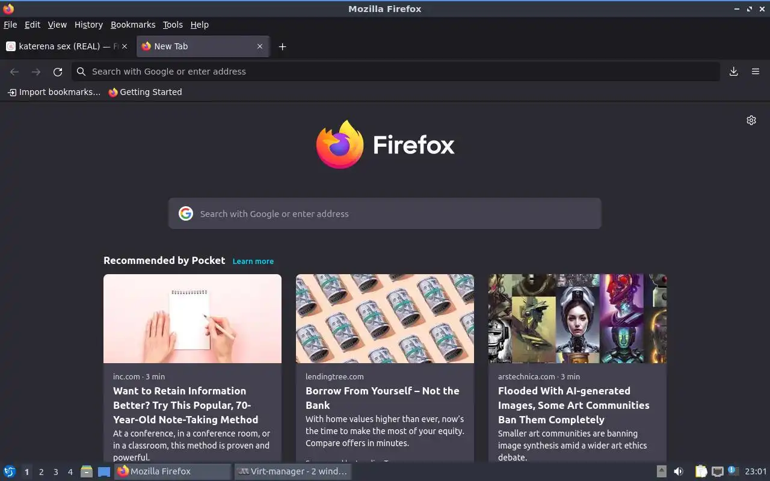Open the note-taking article thumbnail

click(x=192, y=319)
